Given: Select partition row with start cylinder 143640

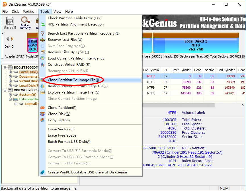Looking at the screenshot, I should [194, 93].
